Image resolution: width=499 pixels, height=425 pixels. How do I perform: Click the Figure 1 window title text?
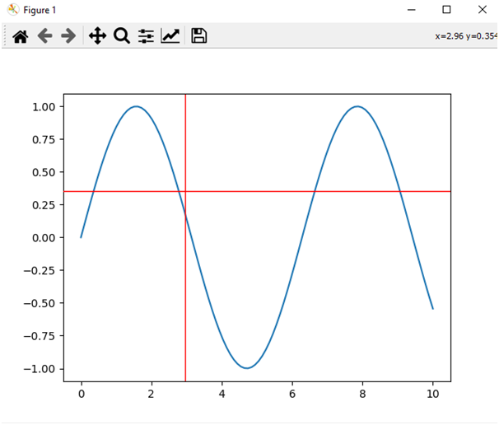click(39, 10)
